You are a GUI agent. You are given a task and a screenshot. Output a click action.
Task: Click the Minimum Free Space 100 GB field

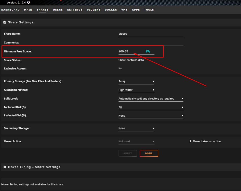pyautogui.click(x=136, y=51)
